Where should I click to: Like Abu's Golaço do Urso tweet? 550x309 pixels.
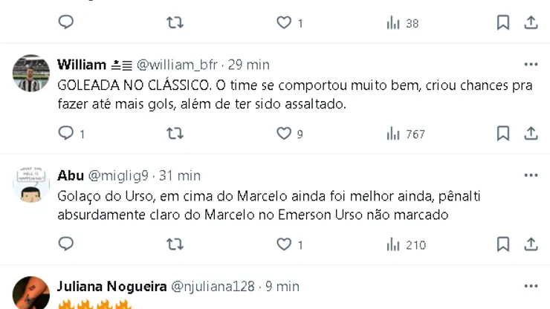(284, 244)
